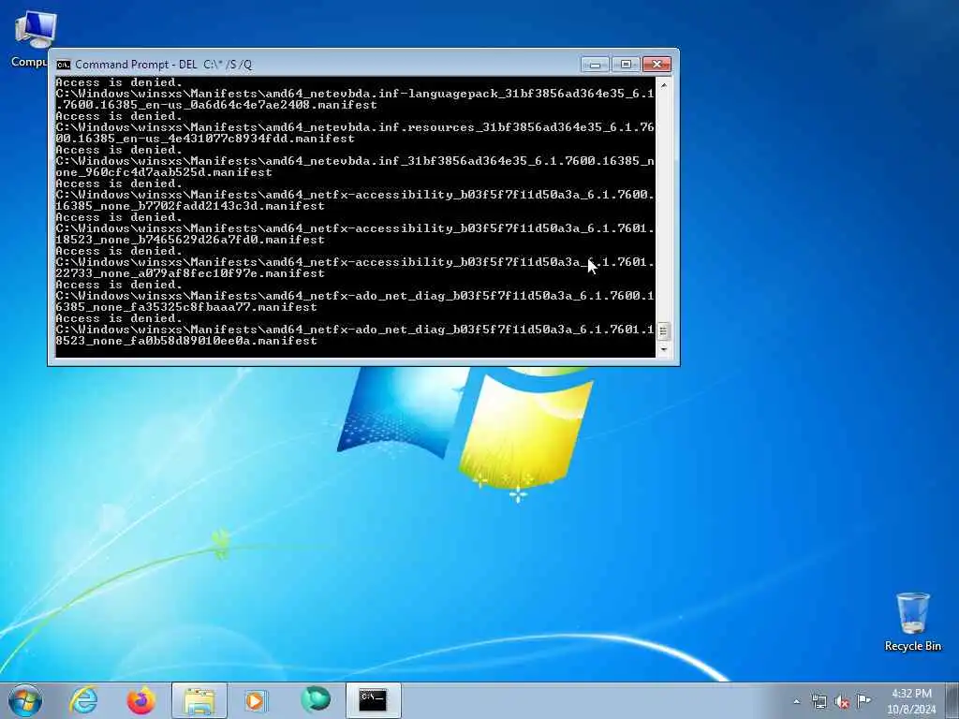
Task: Minimize the Command Prompt window
Action: (x=595, y=65)
